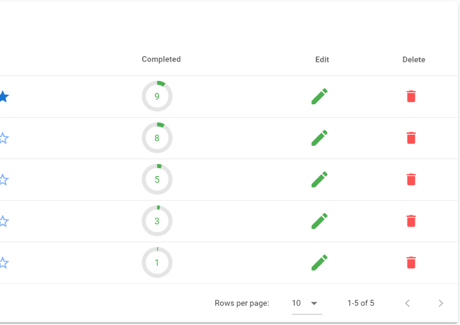Go to the previous page of results

click(x=407, y=303)
